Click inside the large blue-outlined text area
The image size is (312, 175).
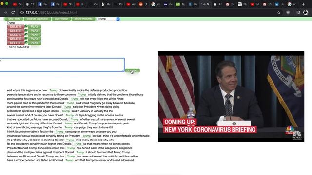coord(62,65)
